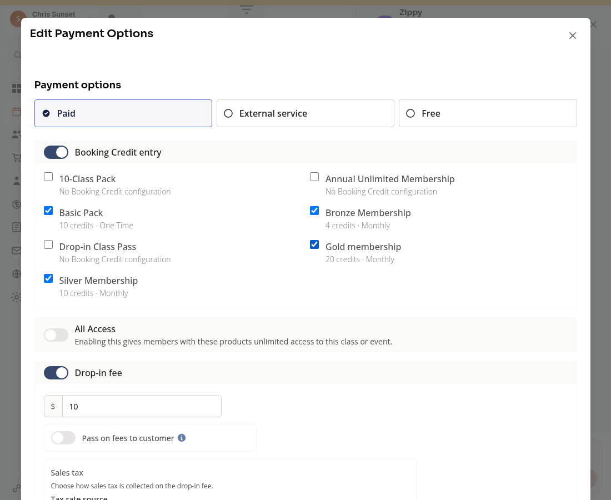Click the drop-in fee amount field
Viewport: 611px width, 500px height.
coord(142,407)
